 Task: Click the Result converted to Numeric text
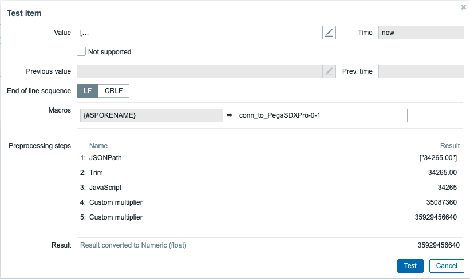(x=133, y=245)
